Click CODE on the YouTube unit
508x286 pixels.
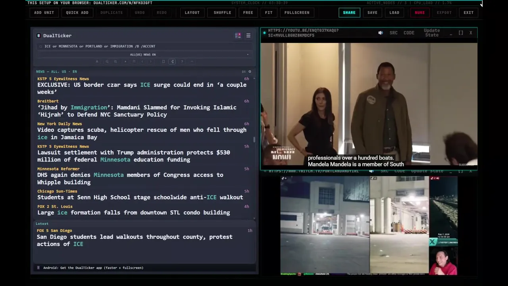409,33
